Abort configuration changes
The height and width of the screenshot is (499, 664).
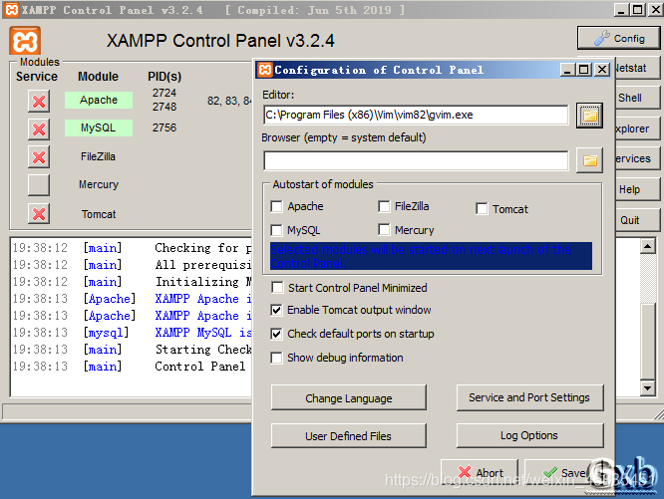[480, 472]
